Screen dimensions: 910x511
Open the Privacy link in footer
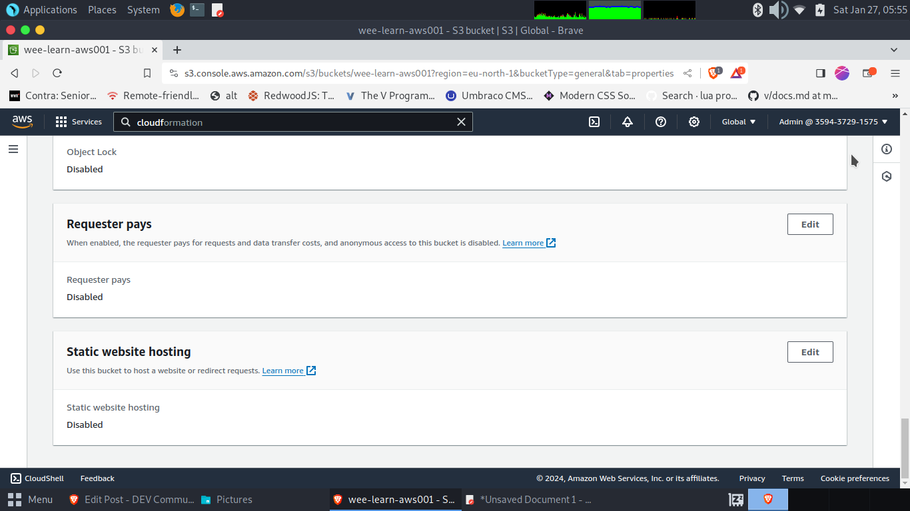752,478
